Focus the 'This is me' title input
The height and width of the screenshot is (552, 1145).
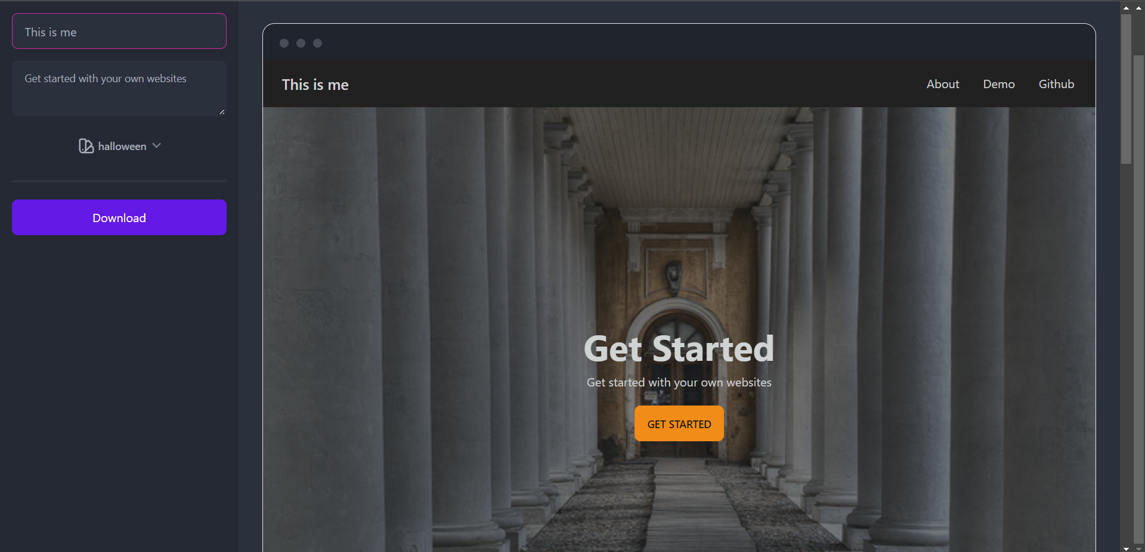pos(119,31)
